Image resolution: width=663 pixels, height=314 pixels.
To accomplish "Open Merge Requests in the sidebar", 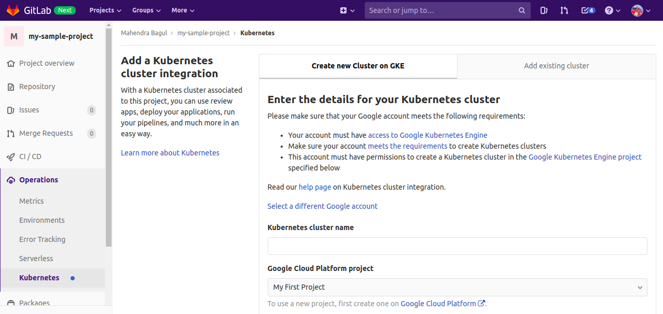I will [x=46, y=133].
